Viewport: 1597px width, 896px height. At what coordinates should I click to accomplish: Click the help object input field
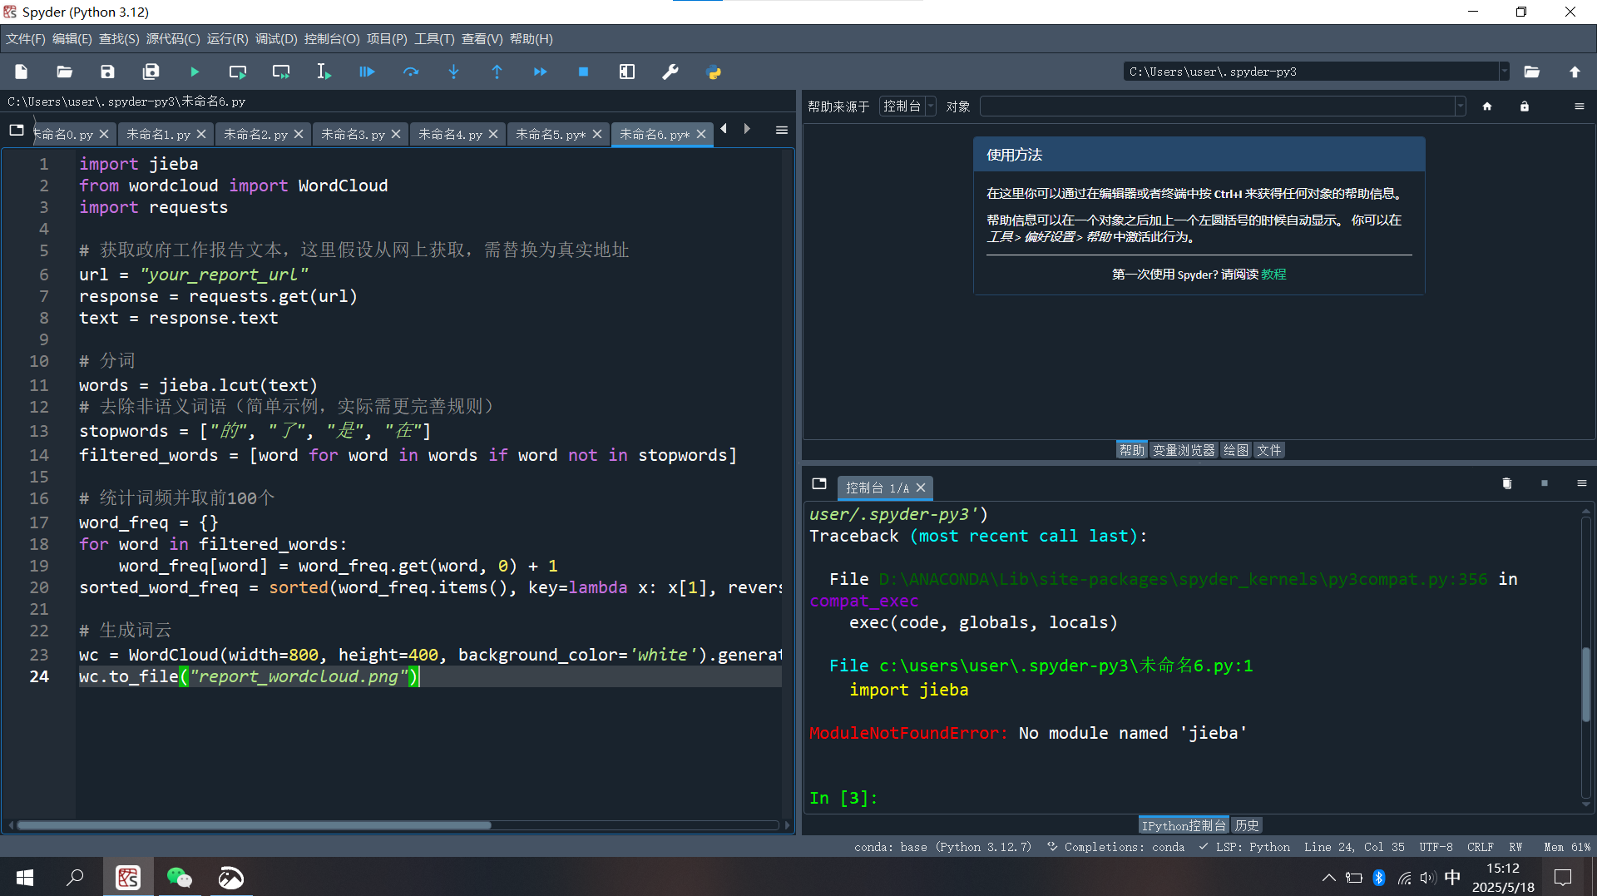click(x=1217, y=106)
